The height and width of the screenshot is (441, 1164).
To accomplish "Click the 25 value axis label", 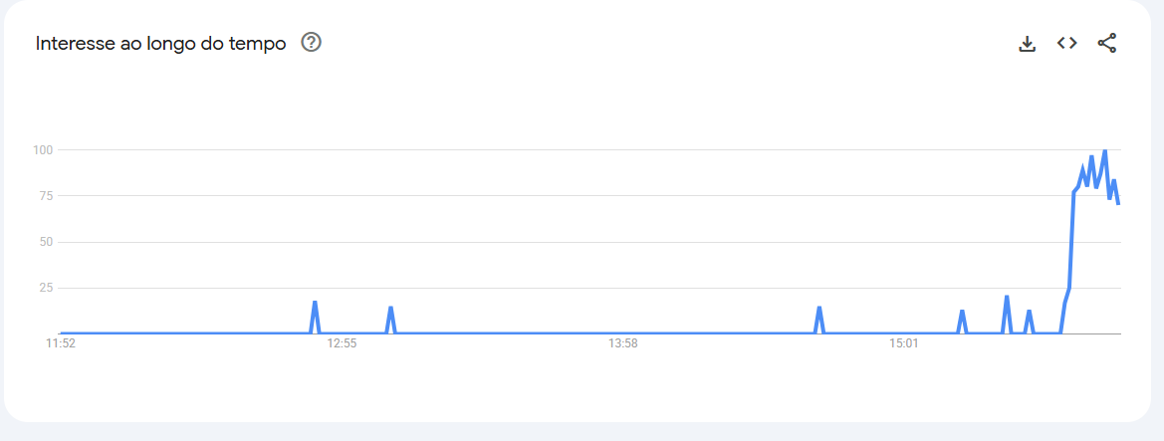I will [x=45, y=288].
